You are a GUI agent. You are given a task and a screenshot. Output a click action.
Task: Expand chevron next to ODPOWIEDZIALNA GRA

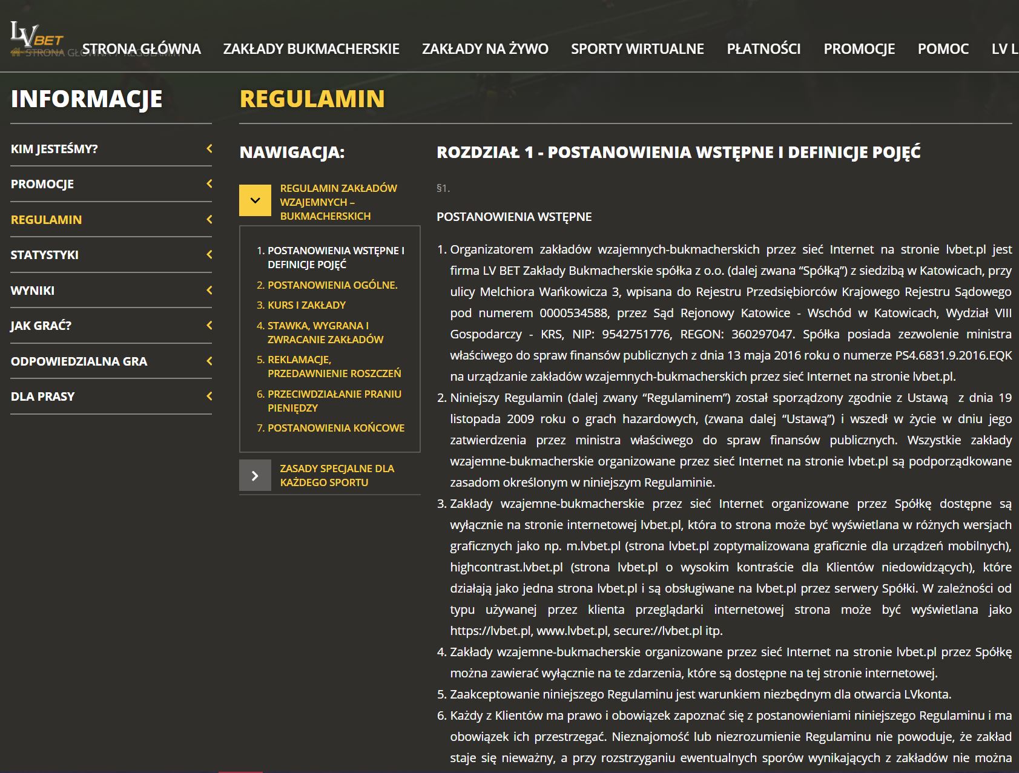(209, 361)
